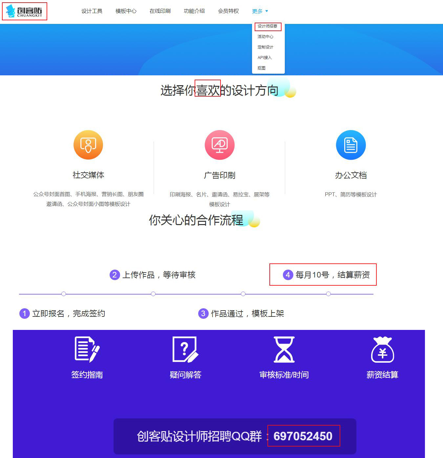Click the 在线印刷 navigation link
This screenshot has width=443, height=458.
tap(160, 11)
